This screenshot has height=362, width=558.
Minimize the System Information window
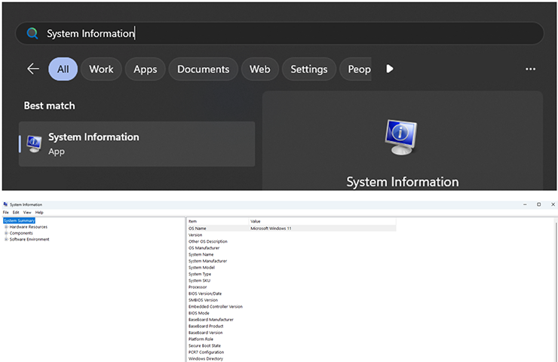525,204
